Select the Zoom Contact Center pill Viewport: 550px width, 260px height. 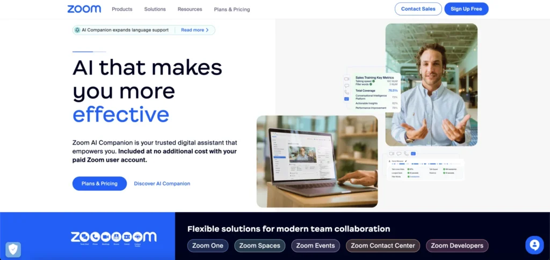click(382, 246)
